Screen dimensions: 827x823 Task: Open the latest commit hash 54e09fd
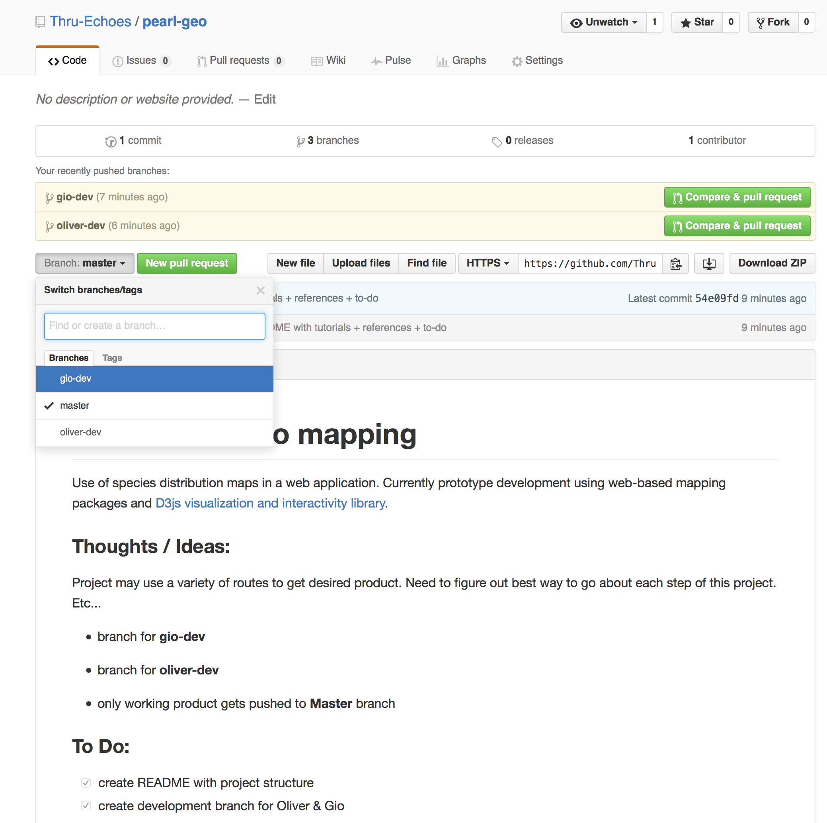click(x=717, y=298)
